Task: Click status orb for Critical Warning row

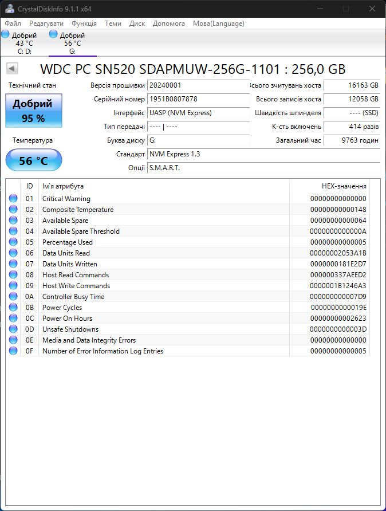Action: (13, 198)
